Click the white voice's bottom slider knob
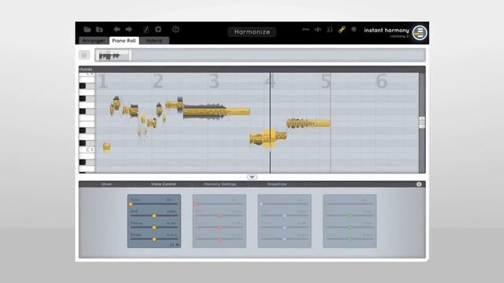Screen dimensions: 504x283 [x=284, y=239]
